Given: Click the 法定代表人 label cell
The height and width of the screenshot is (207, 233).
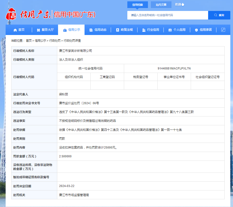Looking at the screenshot, I should 34,94.
